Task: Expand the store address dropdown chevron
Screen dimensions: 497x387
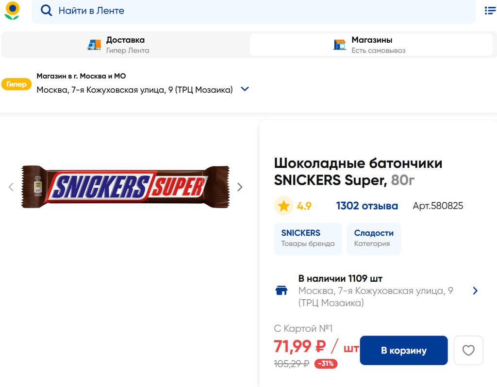Action: 245,89
